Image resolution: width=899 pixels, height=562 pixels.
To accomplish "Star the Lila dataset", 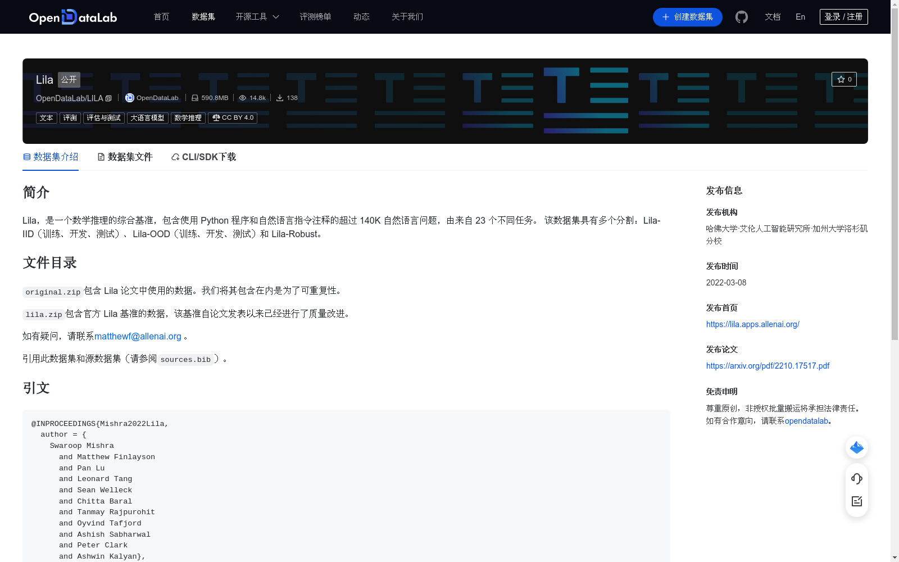I will coord(844,79).
